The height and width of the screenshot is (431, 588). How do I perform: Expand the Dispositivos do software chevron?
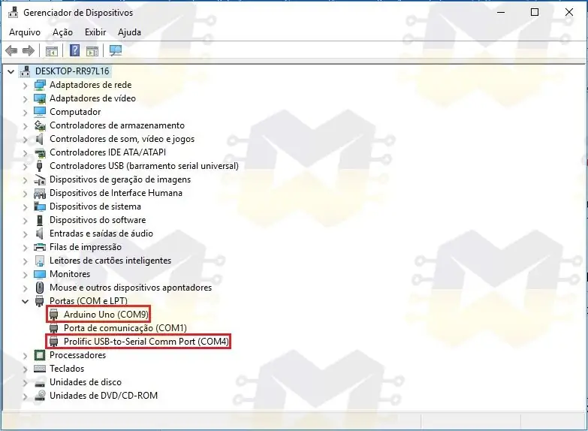pyautogui.click(x=25, y=220)
